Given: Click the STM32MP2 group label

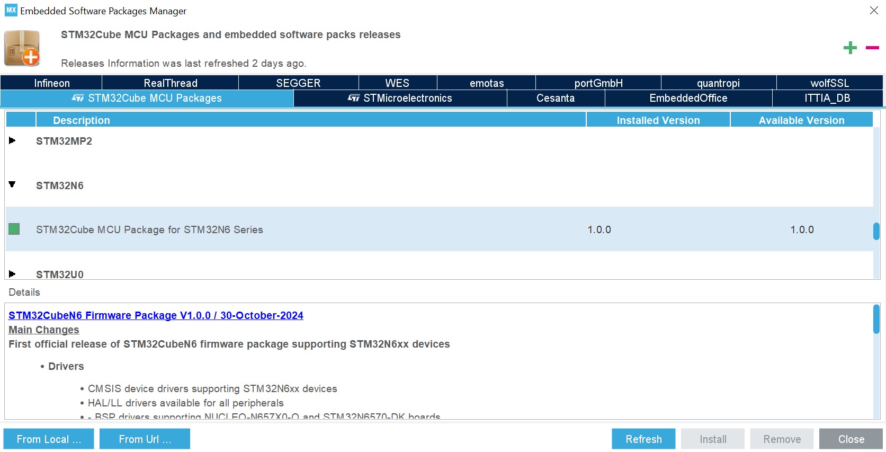Looking at the screenshot, I should pos(64,141).
